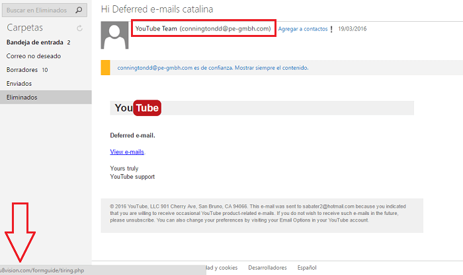Click the 19/03/2016 message date

pos(353,29)
